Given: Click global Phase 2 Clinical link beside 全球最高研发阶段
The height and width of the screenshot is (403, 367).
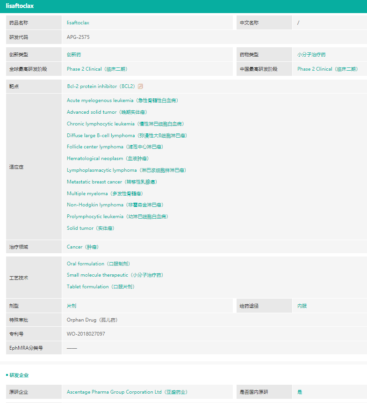Looking at the screenshot, I should point(97,69).
